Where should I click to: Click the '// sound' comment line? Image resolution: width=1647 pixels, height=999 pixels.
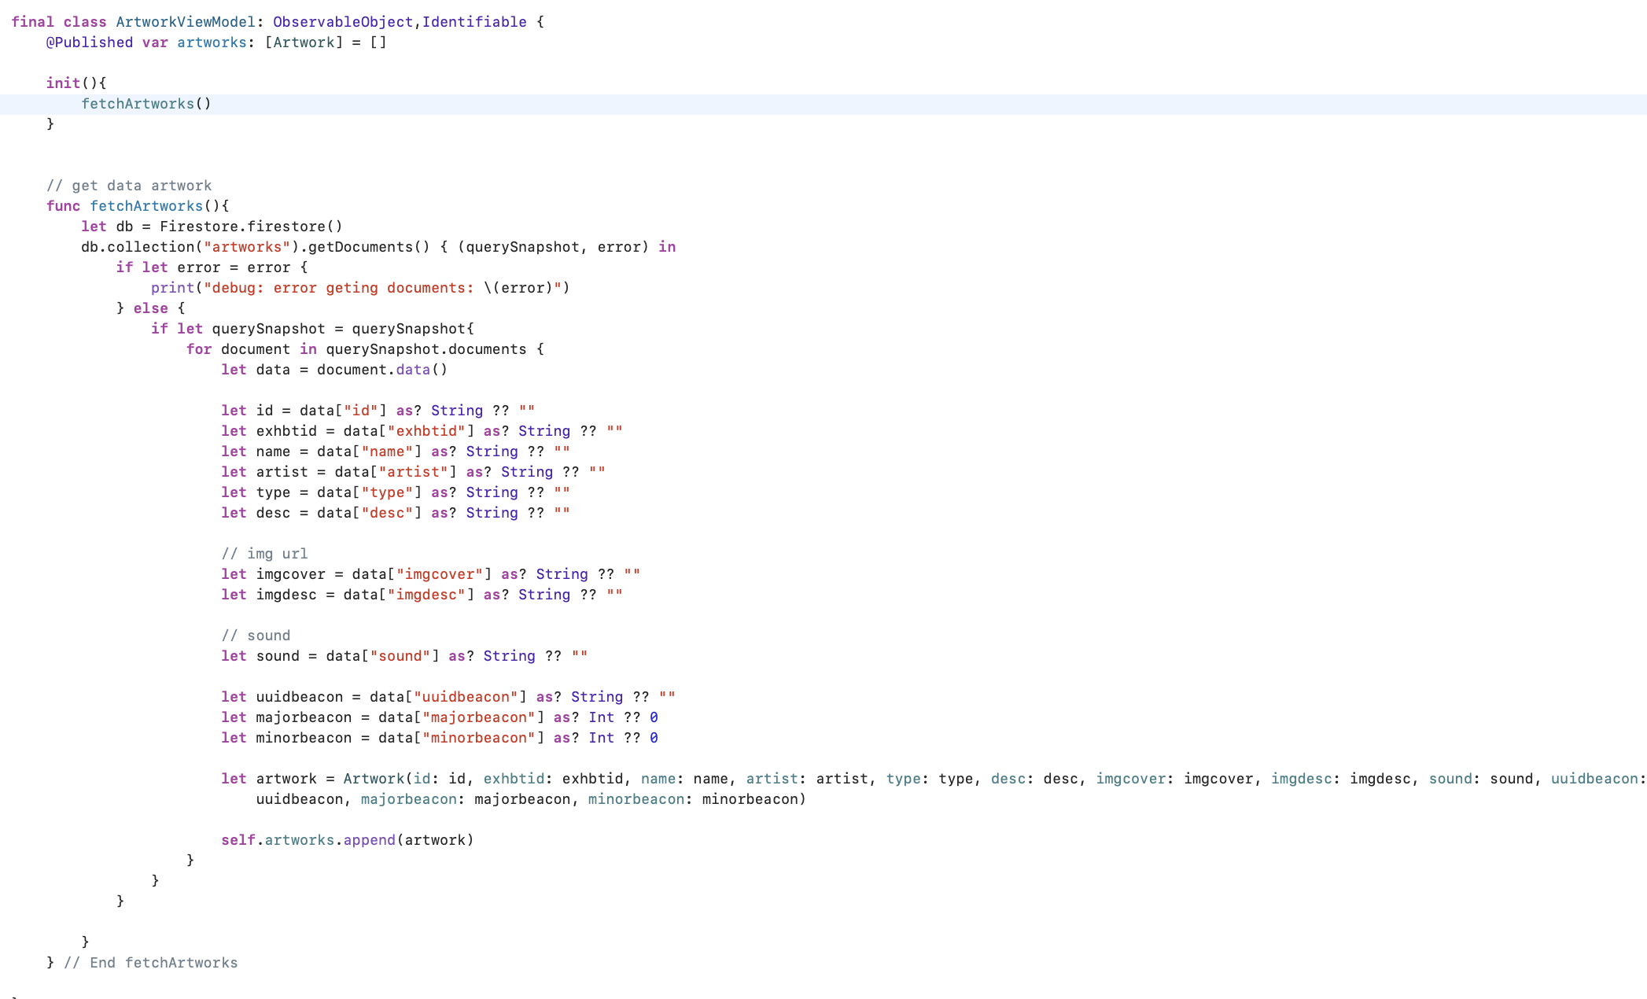(256, 636)
